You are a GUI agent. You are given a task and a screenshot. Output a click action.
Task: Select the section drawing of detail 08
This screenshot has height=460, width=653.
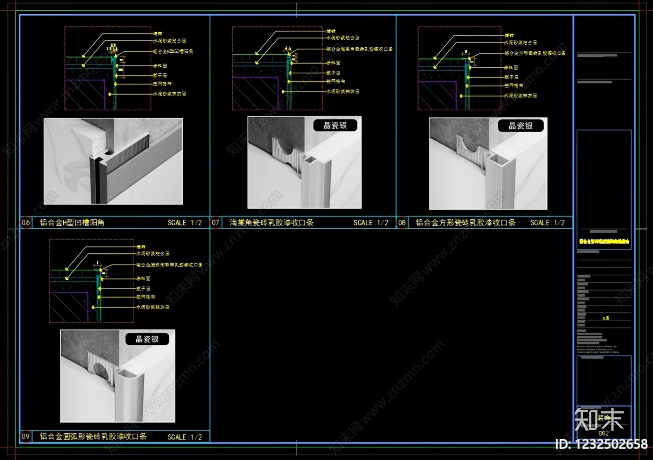pos(460,68)
